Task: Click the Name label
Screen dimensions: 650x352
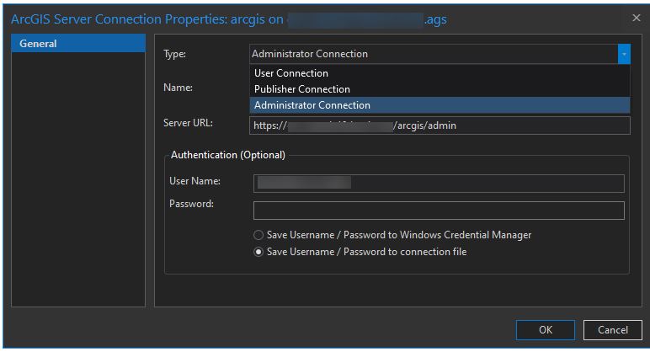Action: tap(178, 88)
